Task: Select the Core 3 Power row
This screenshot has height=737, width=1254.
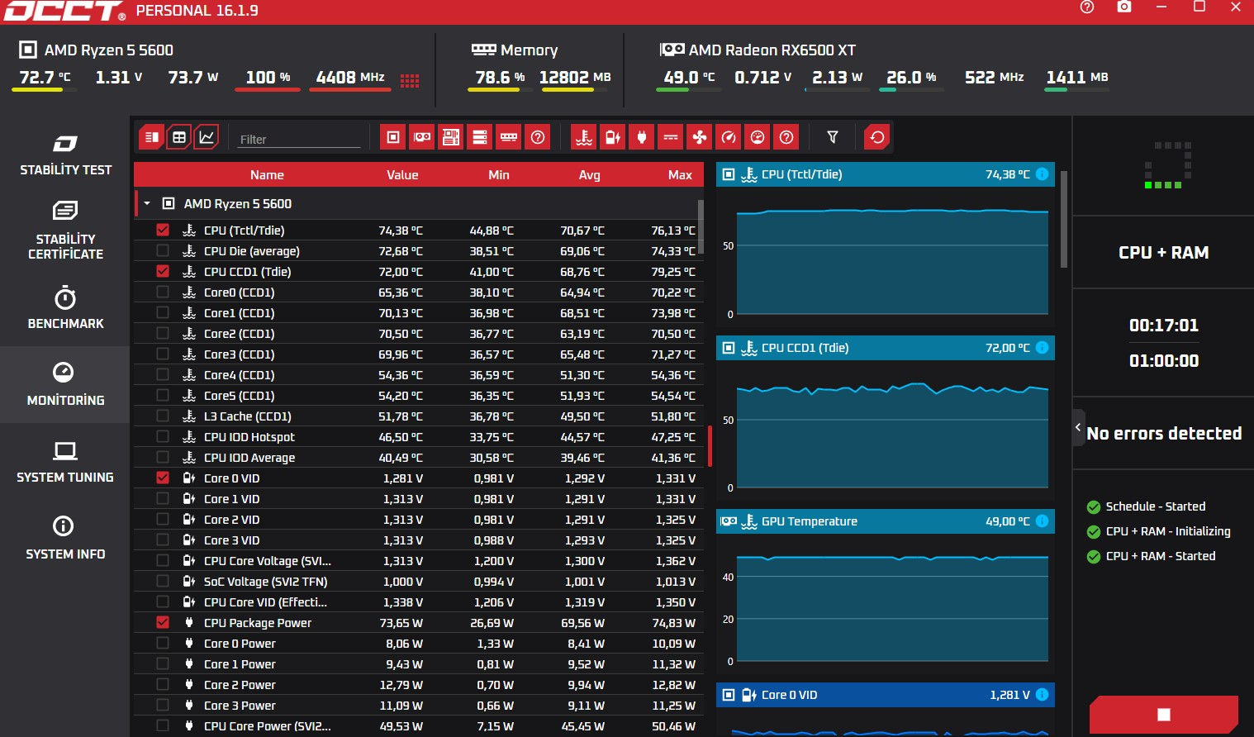Action: 418,705
